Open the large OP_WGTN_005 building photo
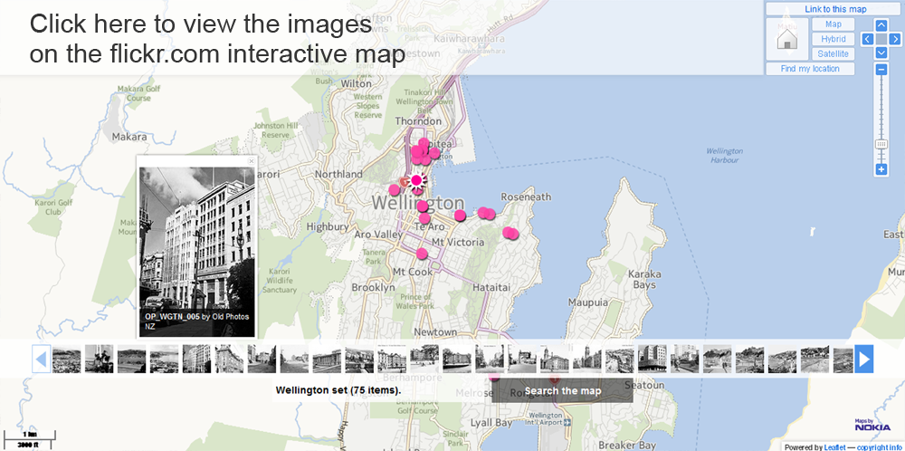The height and width of the screenshot is (451, 905). [x=196, y=237]
